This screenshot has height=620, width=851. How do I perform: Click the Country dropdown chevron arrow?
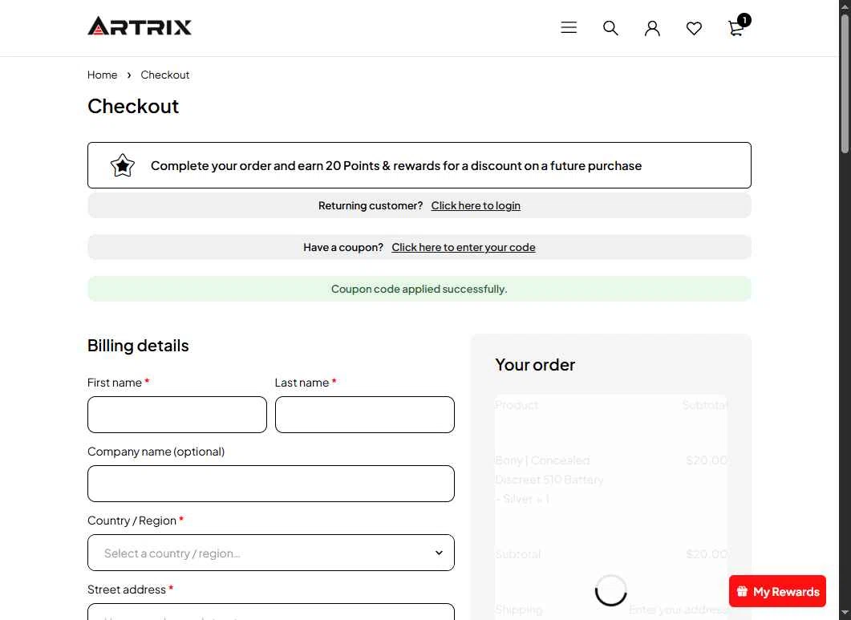click(439, 553)
